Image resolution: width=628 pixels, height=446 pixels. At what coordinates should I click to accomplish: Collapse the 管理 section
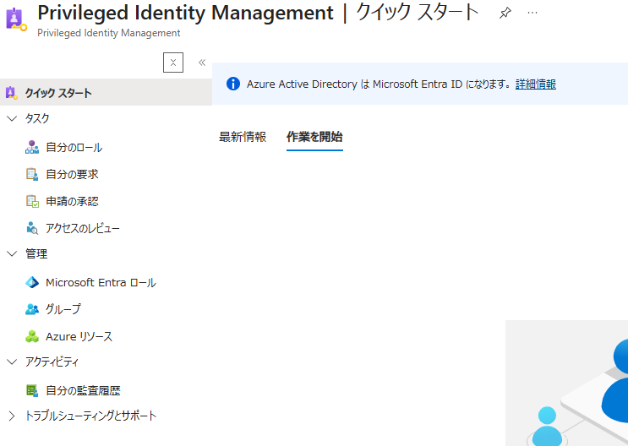click(12, 253)
